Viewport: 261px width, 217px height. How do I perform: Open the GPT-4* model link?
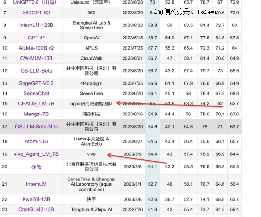[36, 38]
